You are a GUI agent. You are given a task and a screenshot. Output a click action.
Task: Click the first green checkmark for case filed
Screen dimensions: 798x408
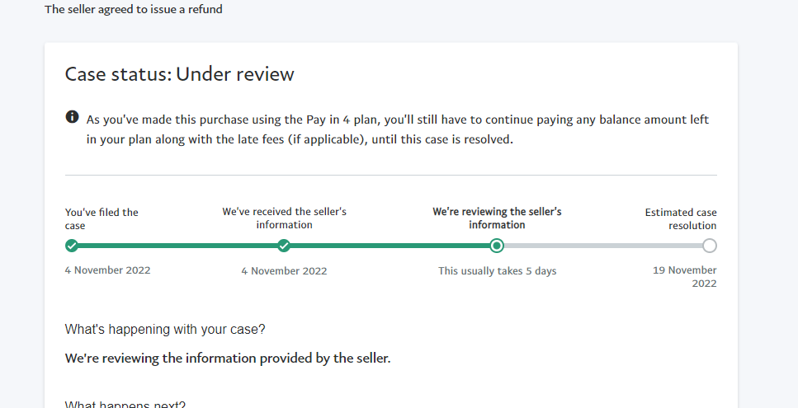[72, 246]
